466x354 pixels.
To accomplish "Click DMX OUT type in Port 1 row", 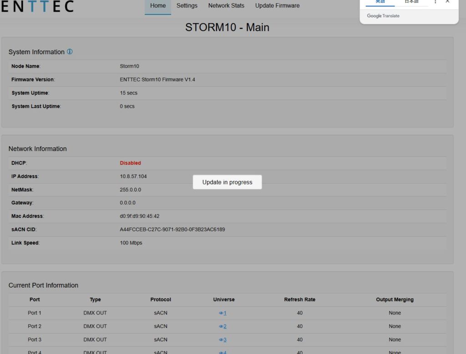I will click(x=95, y=313).
